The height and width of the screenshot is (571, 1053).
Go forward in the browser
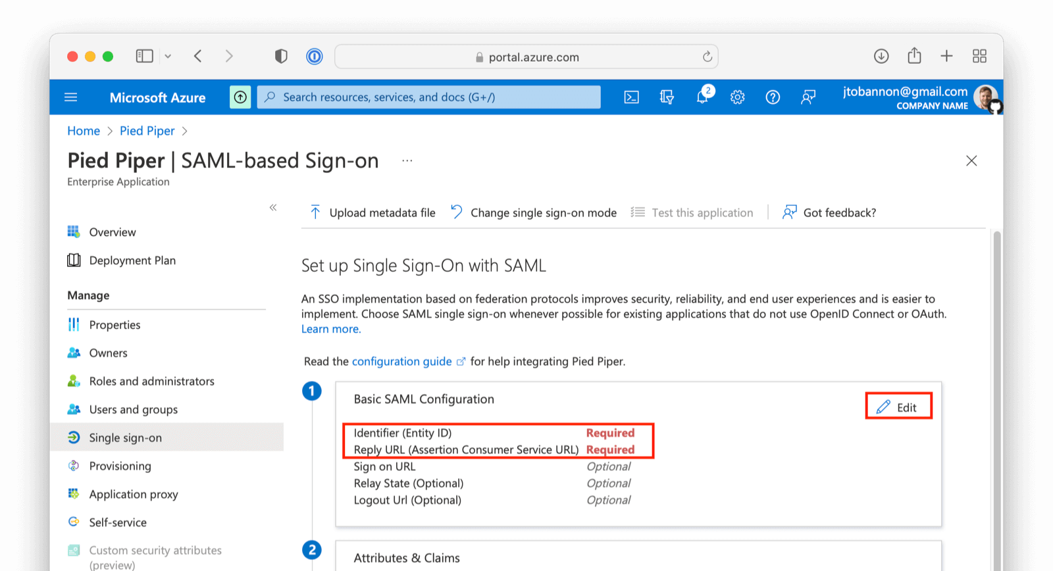[x=229, y=57]
